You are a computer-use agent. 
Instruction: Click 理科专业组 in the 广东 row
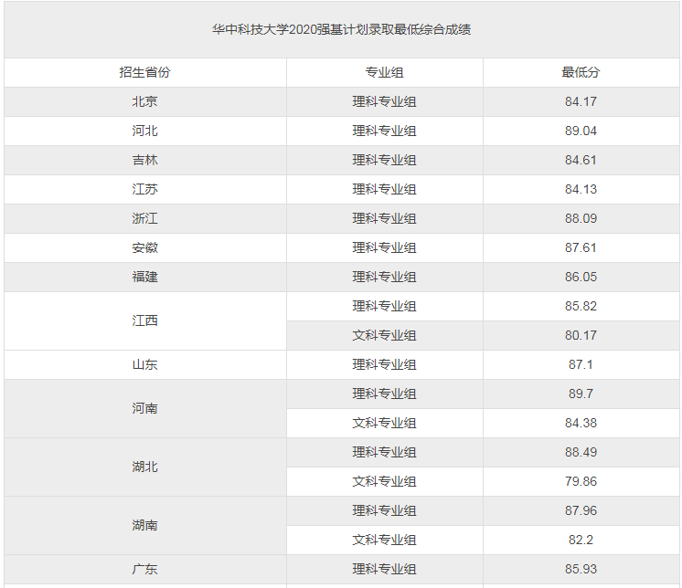tap(385, 569)
